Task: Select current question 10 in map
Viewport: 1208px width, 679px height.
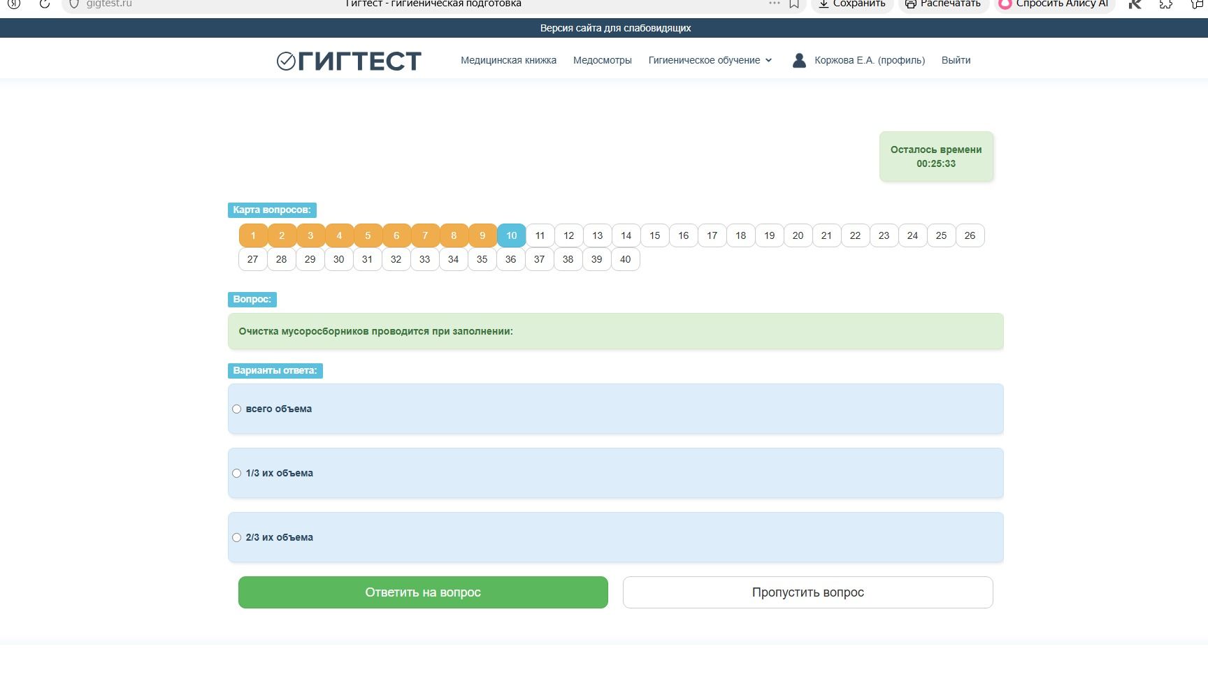Action: pyautogui.click(x=511, y=235)
